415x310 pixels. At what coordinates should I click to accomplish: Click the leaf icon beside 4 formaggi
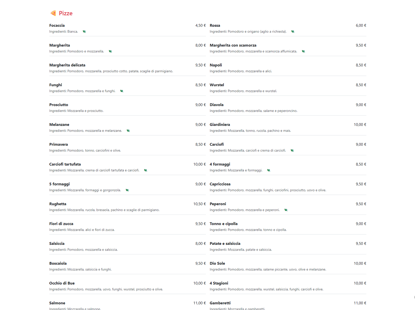point(268,170)
